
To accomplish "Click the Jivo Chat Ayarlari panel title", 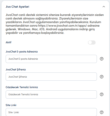I will [17, 7].
